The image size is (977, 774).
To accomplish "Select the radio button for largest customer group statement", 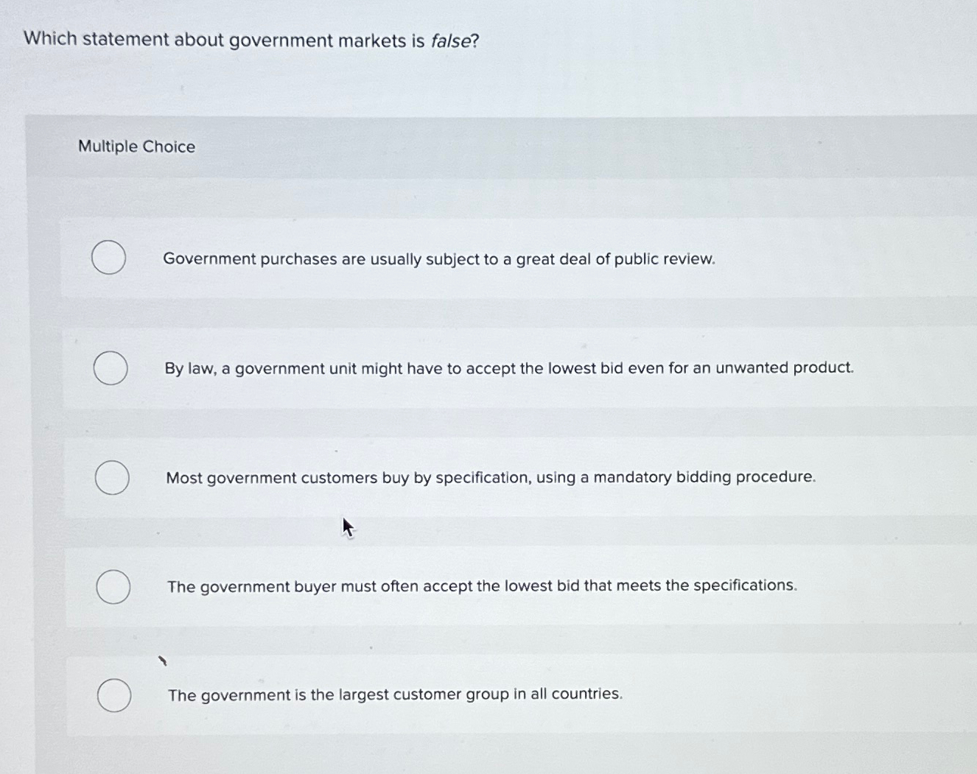I will pos(114,694).
